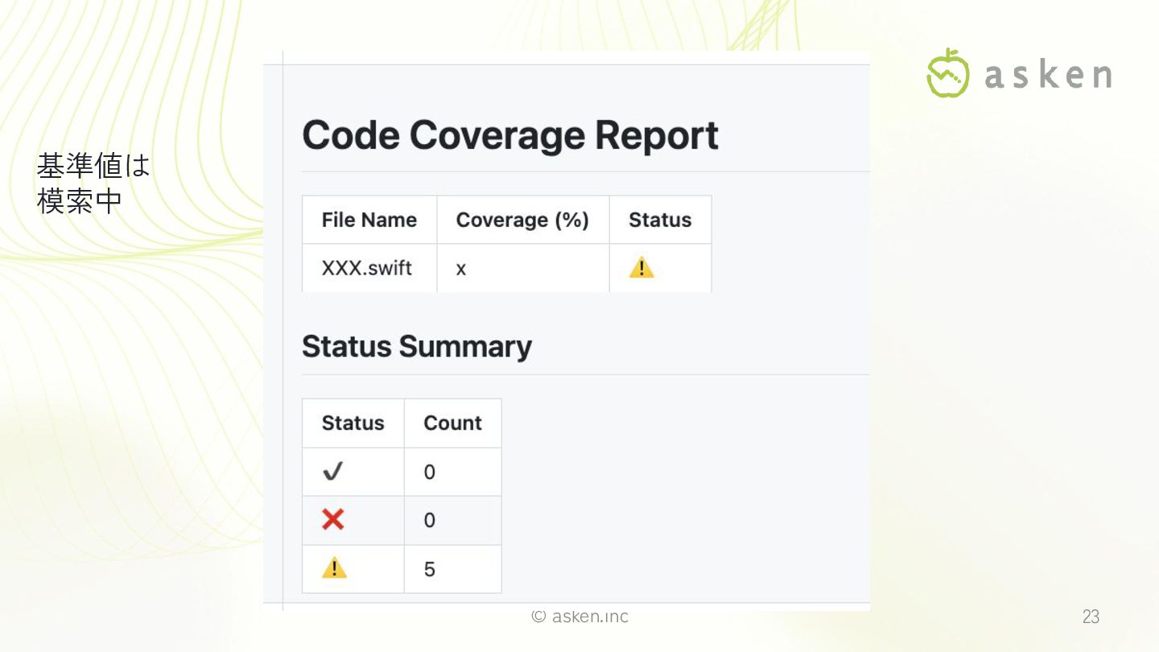Viewport: 1159px width, 652px height.
Task: Click the warning icon in Status Summary table
Action: tap(334, 568)
